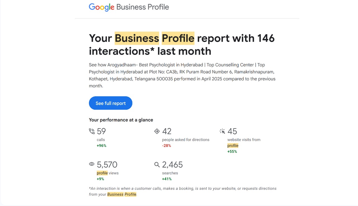Click "Your performance at a glance" heading
The height and width of the screenshot is (206, 358).
pyautogui.click(x=121, y=120)
